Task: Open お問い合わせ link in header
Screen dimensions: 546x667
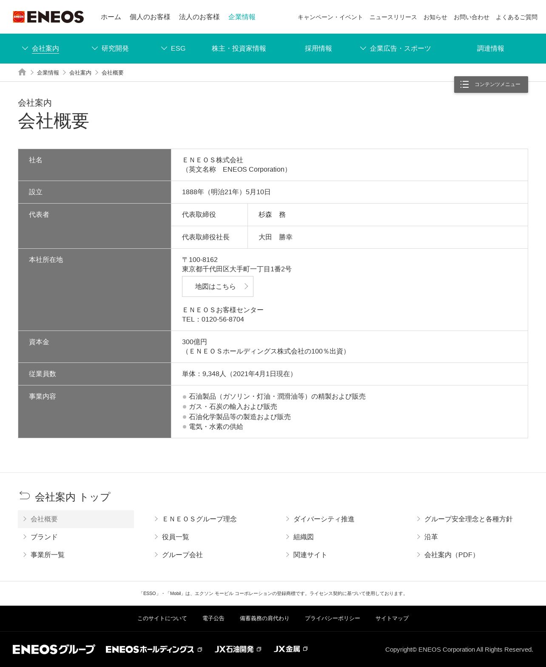Action: coord(472,17)
